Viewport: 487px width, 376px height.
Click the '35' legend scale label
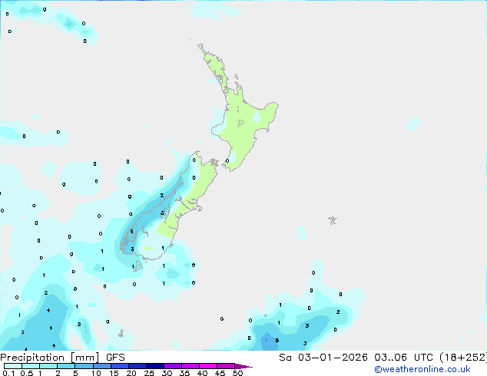point(184,373)
